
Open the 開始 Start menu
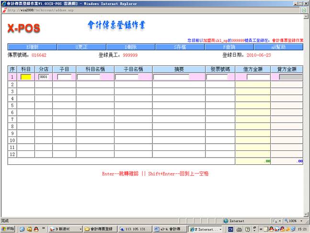[x=8, y=229]
